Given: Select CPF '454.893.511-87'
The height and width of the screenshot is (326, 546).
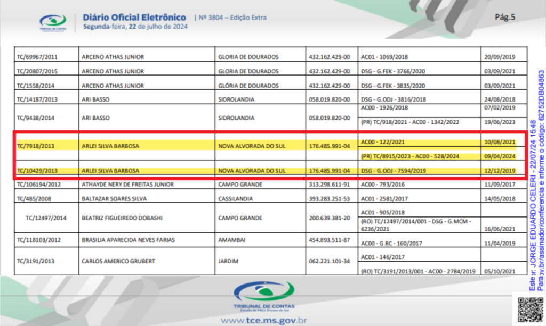Looking at the screenshot, I should click(x=330, y=240).
